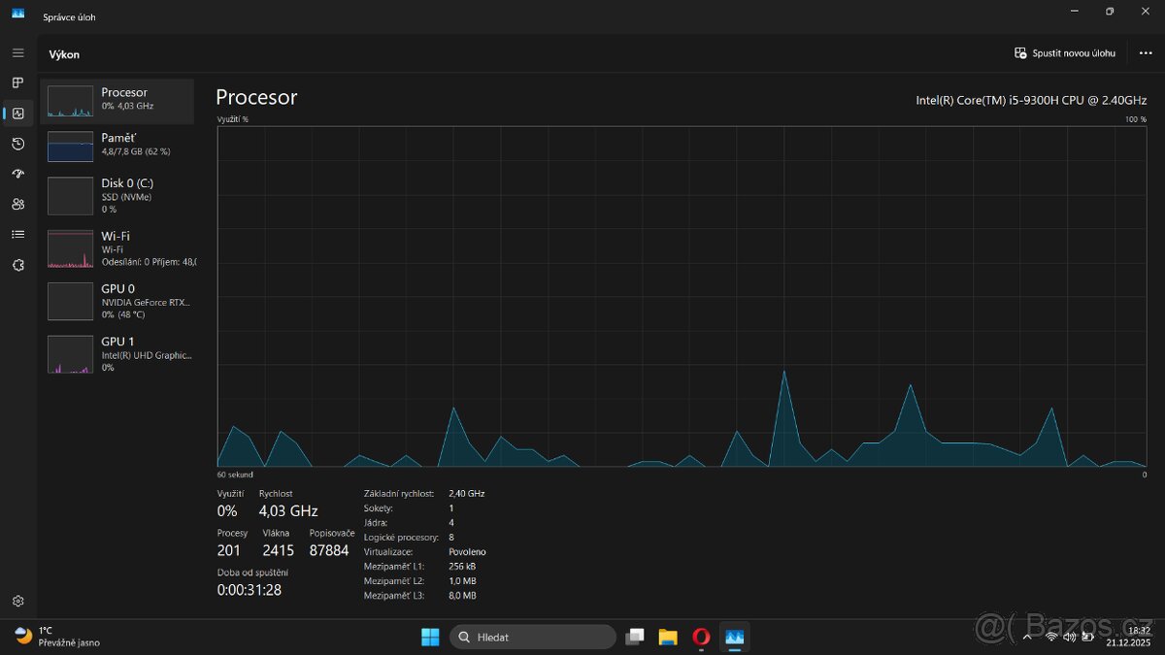
Task: Open the Processes page in the sidebar
Action: (x=17, y=83)
